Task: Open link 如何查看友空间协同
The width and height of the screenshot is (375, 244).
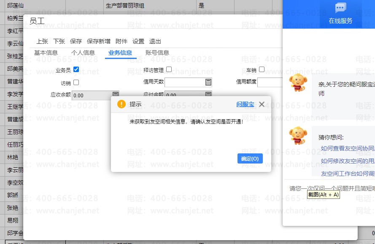Action: [x=348, y=148]
